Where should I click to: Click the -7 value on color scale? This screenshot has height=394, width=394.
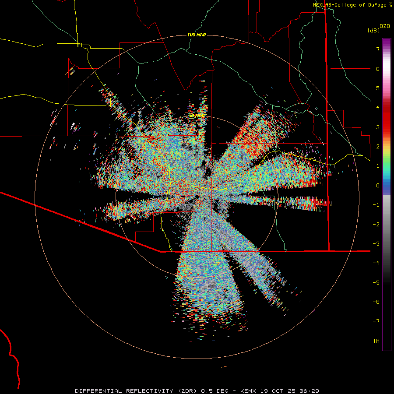click(376, 321)
